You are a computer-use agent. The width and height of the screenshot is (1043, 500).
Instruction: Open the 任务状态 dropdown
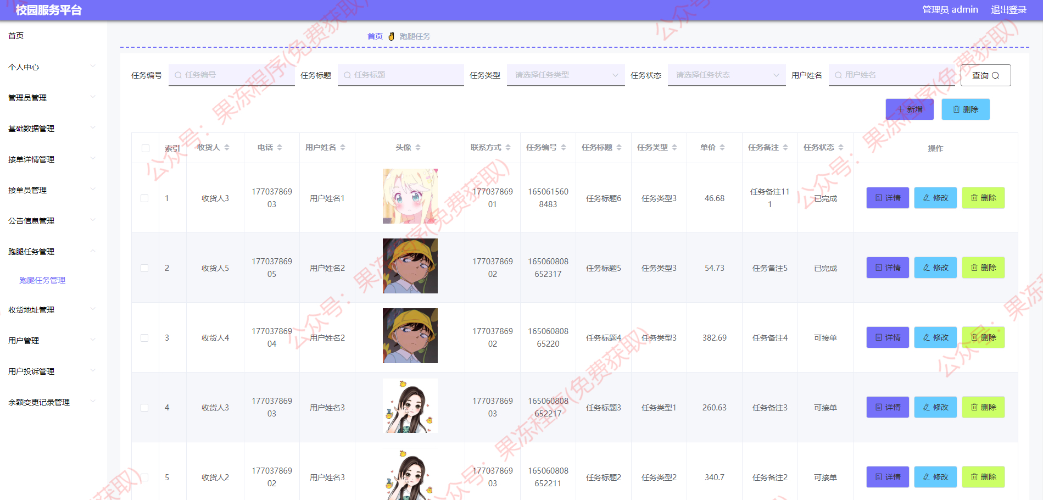[727, 75]
